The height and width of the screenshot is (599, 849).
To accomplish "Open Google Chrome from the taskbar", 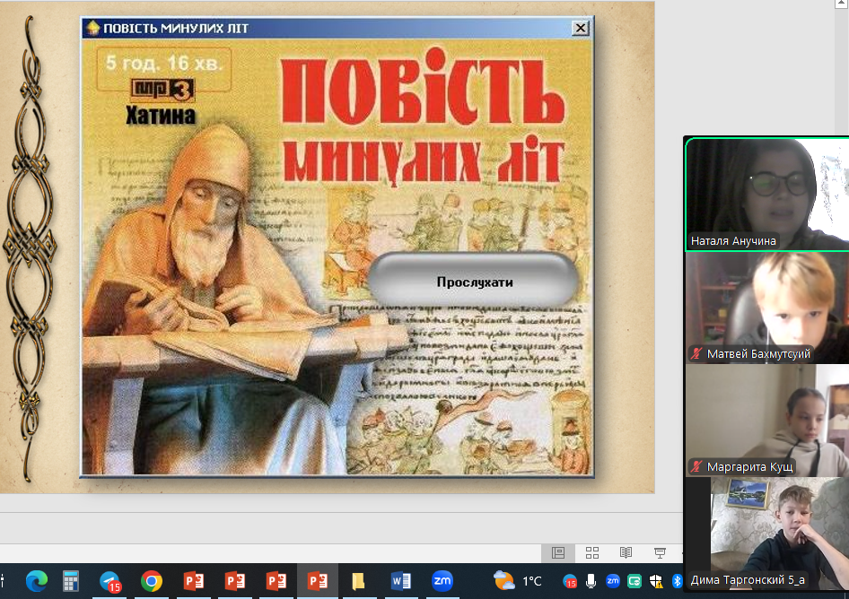I will 152,581.
